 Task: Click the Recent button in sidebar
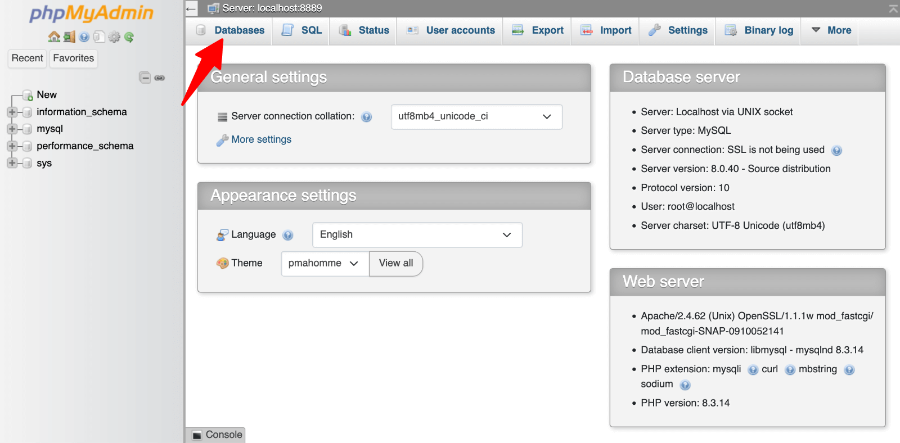point(27,58)
